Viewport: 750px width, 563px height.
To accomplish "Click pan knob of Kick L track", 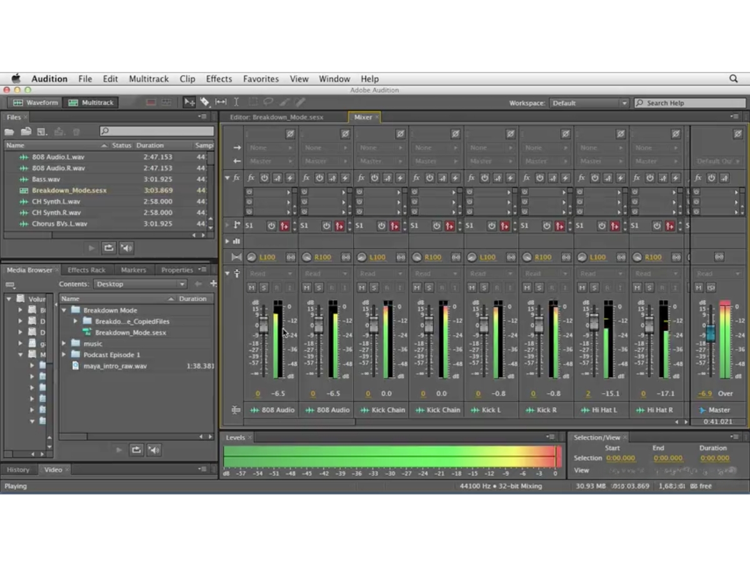I will coord(472,257).
